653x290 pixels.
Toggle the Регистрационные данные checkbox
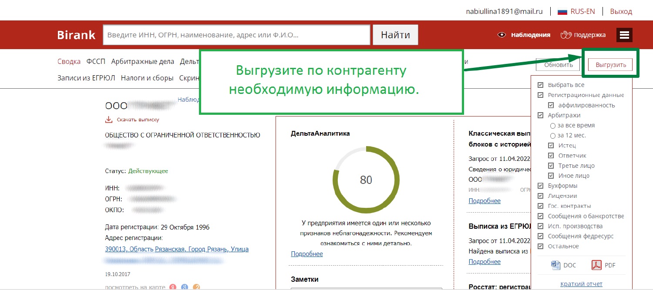(541, 95)
